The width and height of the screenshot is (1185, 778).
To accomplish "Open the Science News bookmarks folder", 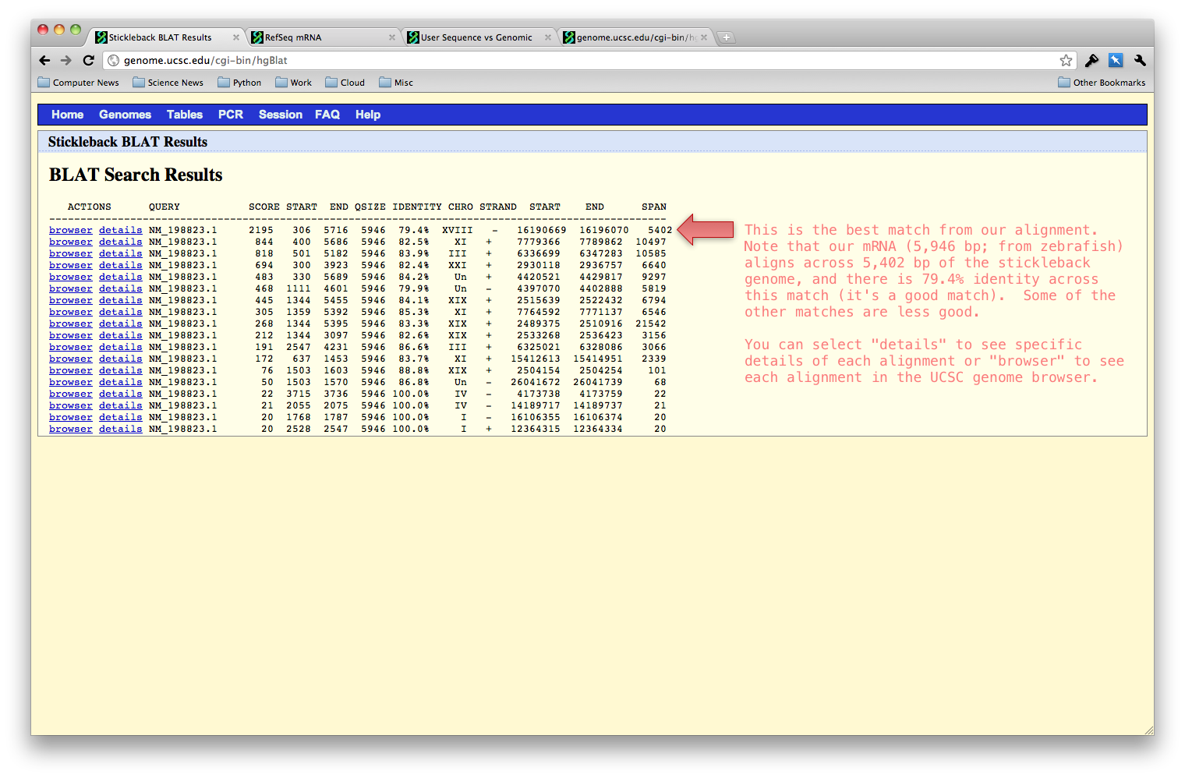I will coord(168,83).
